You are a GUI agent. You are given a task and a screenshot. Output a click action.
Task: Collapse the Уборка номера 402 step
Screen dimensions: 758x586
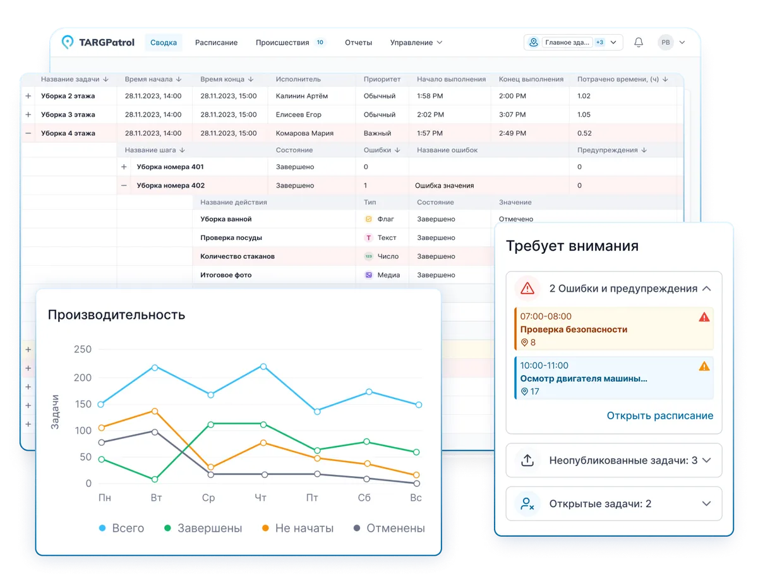(124, 186)
